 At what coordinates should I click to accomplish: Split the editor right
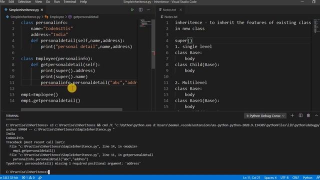click(140, 10)
